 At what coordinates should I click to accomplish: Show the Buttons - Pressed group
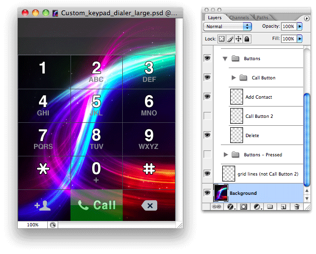pos(207,154)
